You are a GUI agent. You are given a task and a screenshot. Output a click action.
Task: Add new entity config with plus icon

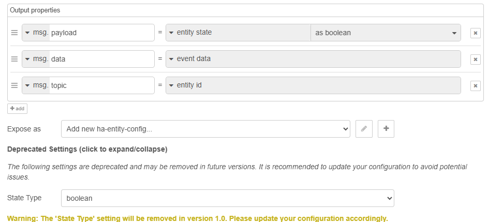pyautogui.click(x=386, y=129)
